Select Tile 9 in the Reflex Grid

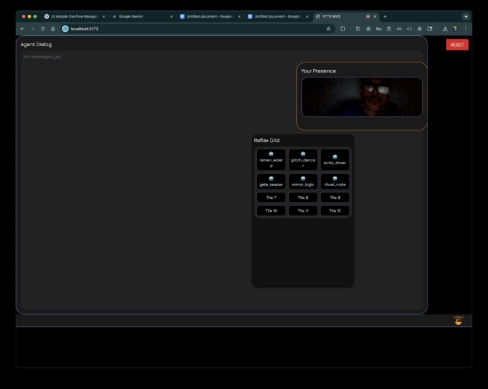pyautogui.click(x=335, y=198)
